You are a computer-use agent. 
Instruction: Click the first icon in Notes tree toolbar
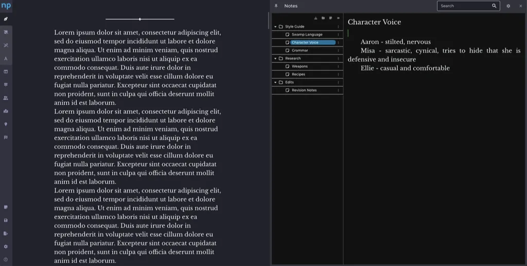(x=315, y=18)
